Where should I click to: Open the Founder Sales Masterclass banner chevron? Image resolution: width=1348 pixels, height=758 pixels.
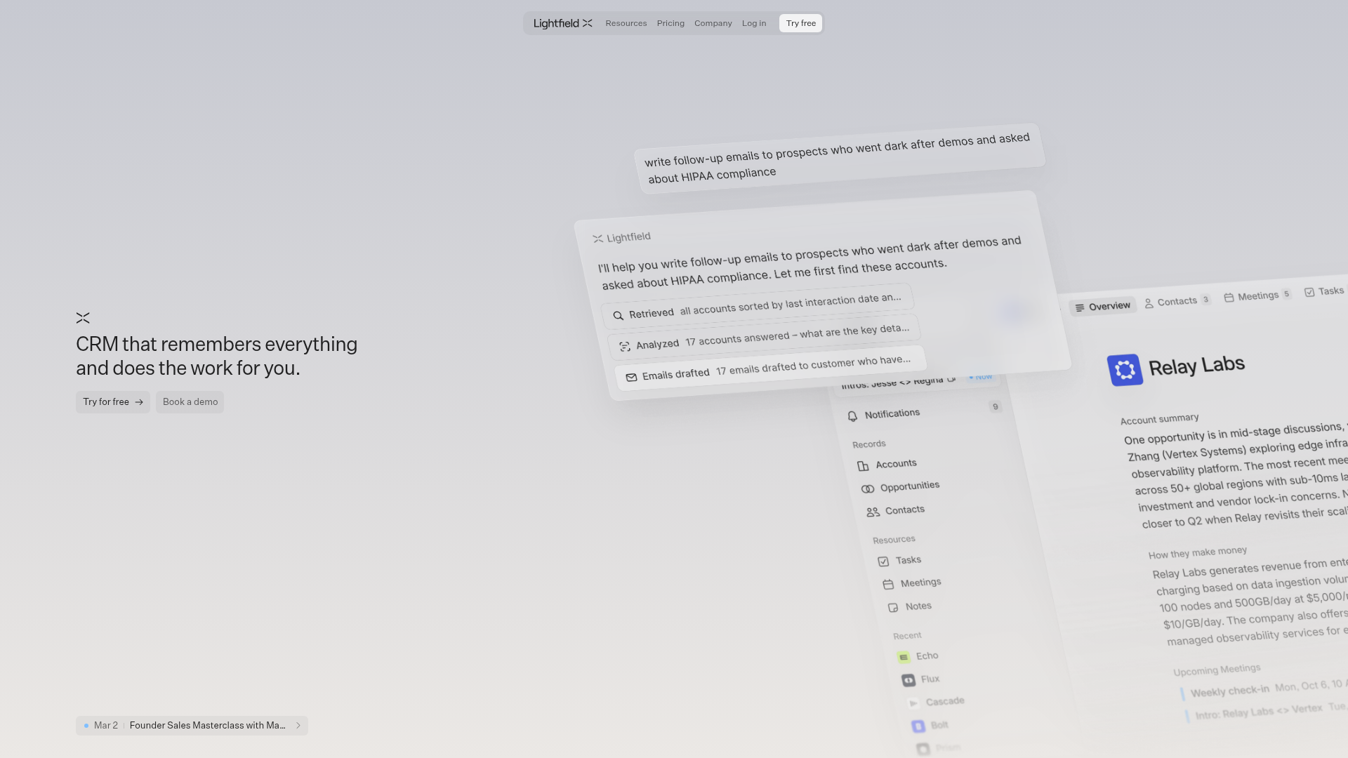tap(298, 726)
